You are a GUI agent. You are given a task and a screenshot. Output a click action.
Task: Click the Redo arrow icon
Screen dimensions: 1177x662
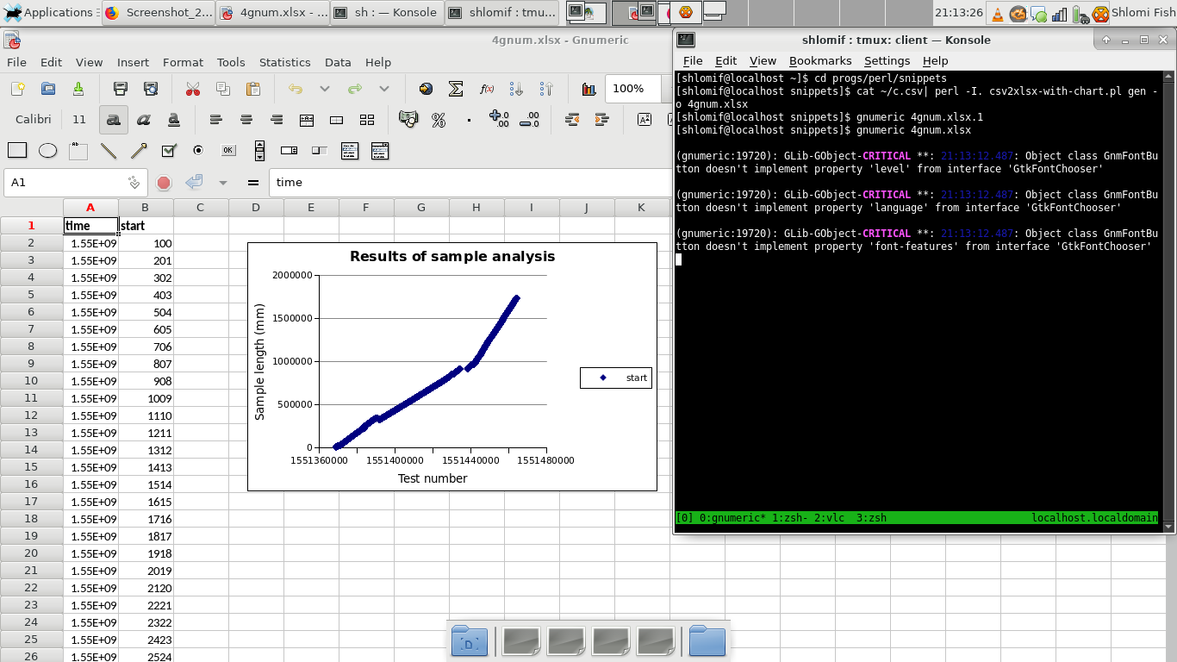pyautogui.click(x=355, y=89)
